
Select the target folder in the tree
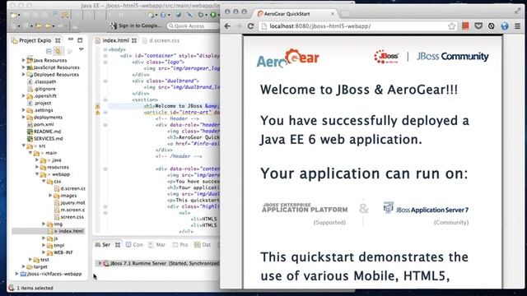click(37, 266)
